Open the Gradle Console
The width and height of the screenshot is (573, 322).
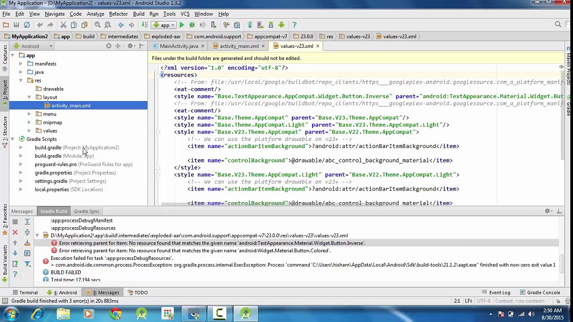539,292
